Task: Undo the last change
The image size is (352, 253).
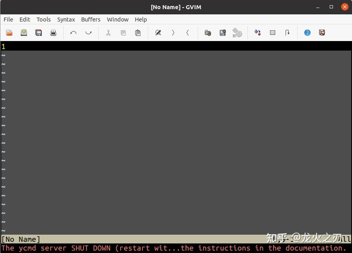Action: click(74, 33)
